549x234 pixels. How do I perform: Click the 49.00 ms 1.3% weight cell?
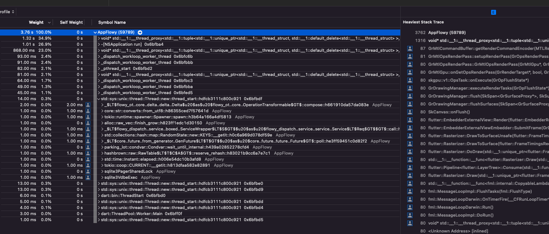click(x=34, y=87)
